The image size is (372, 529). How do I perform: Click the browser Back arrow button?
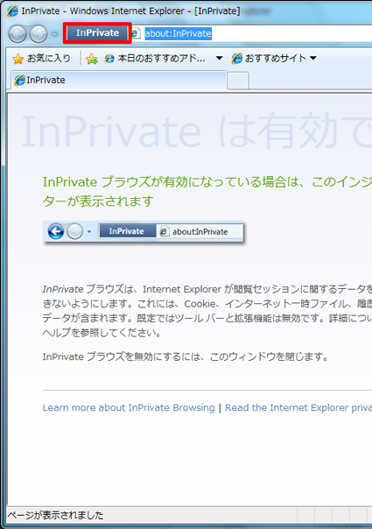(x=17, y=34)
